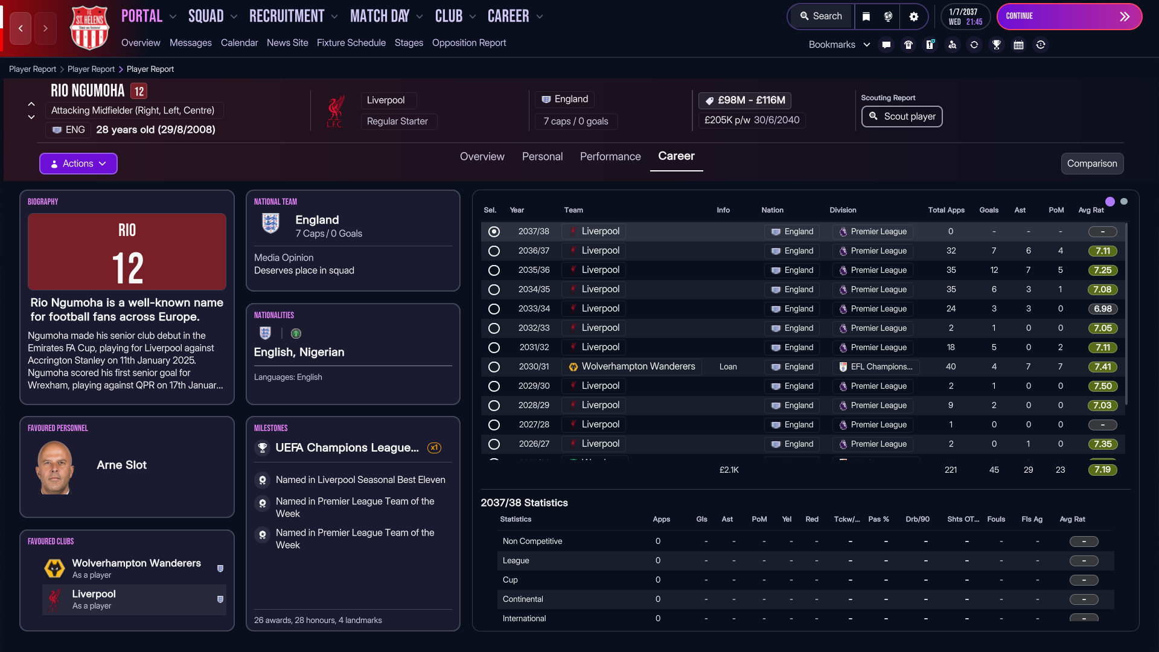Image resolution: width=1159 pixels, height=652 pixels.
Task: Click the Scout player button
Action: (x=902, y=117)
